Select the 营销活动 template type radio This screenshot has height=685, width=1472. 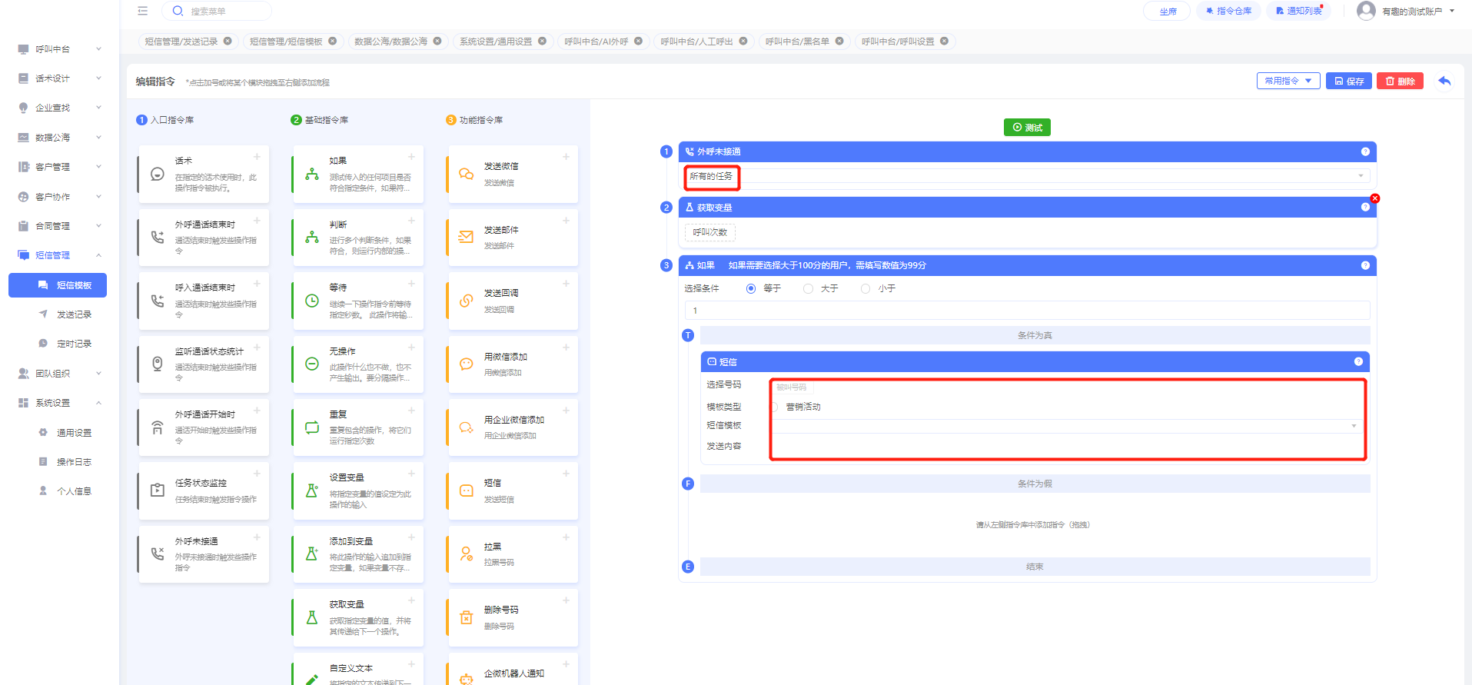774,407
